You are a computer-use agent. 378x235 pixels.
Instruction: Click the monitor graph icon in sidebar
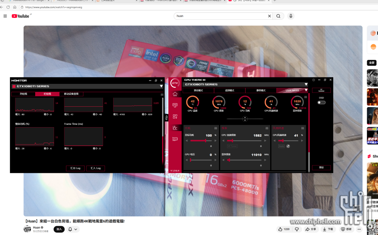pos(175,128)
